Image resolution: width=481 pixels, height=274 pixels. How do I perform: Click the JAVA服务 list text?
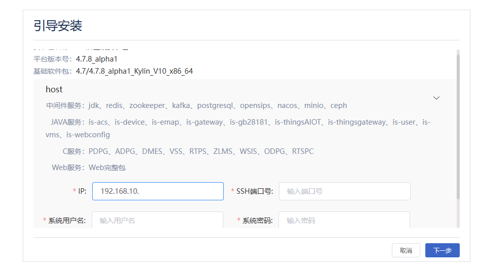(x=259, y=122)
